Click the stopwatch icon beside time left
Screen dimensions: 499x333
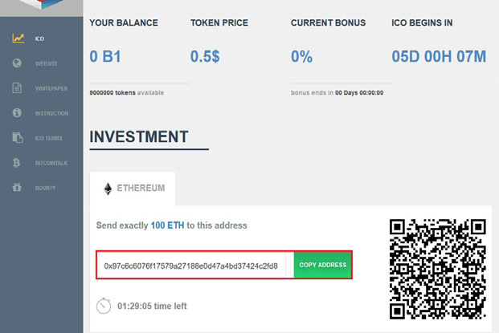(104, 306)
